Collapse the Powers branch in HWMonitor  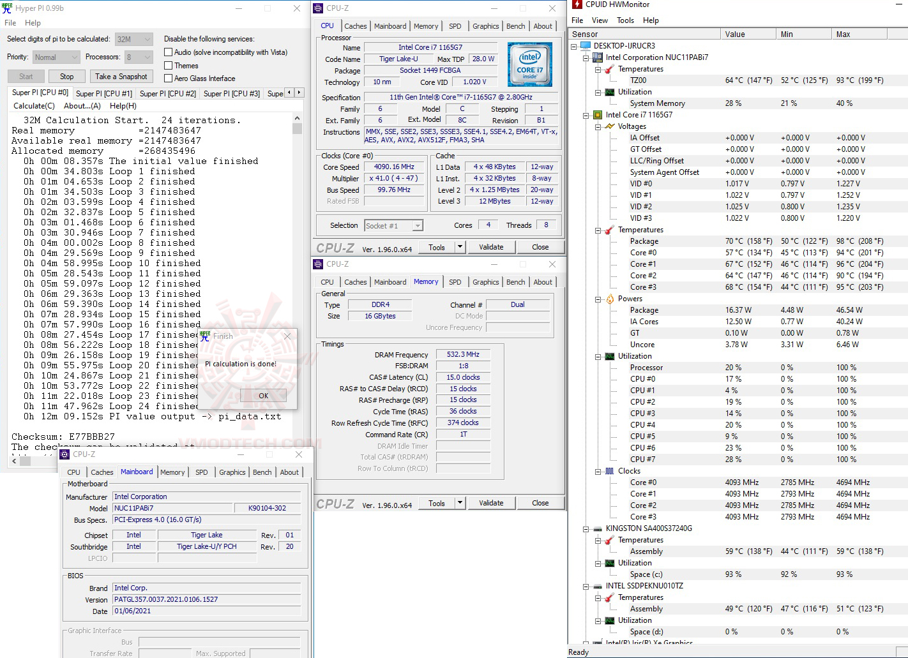pyautogui.click(x=598, y=299)
